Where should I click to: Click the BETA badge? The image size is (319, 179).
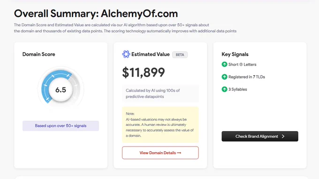tap(180, 54)
